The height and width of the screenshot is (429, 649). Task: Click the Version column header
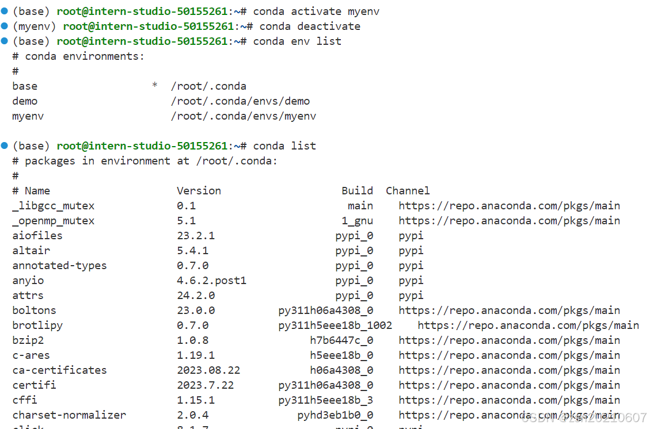199,190
